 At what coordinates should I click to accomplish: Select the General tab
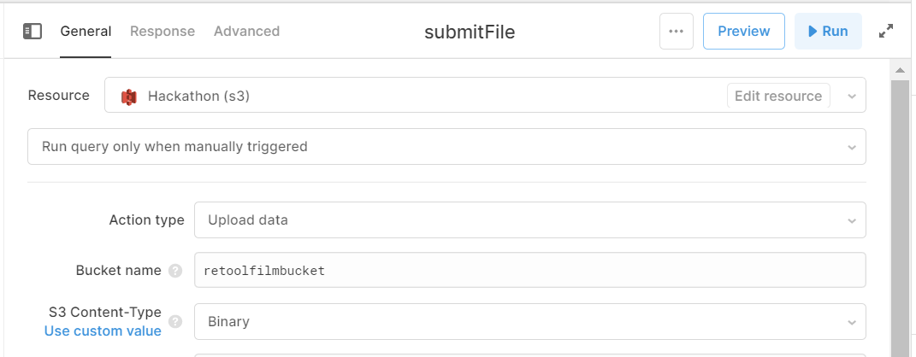(x=86, y=32)
